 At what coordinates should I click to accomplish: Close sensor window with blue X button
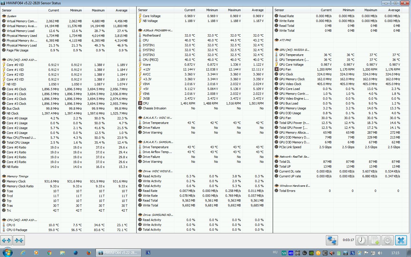(401, 240)
